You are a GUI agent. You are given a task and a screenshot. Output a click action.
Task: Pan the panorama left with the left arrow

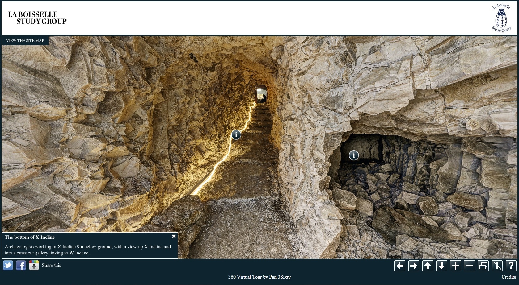tap(400, 266)
